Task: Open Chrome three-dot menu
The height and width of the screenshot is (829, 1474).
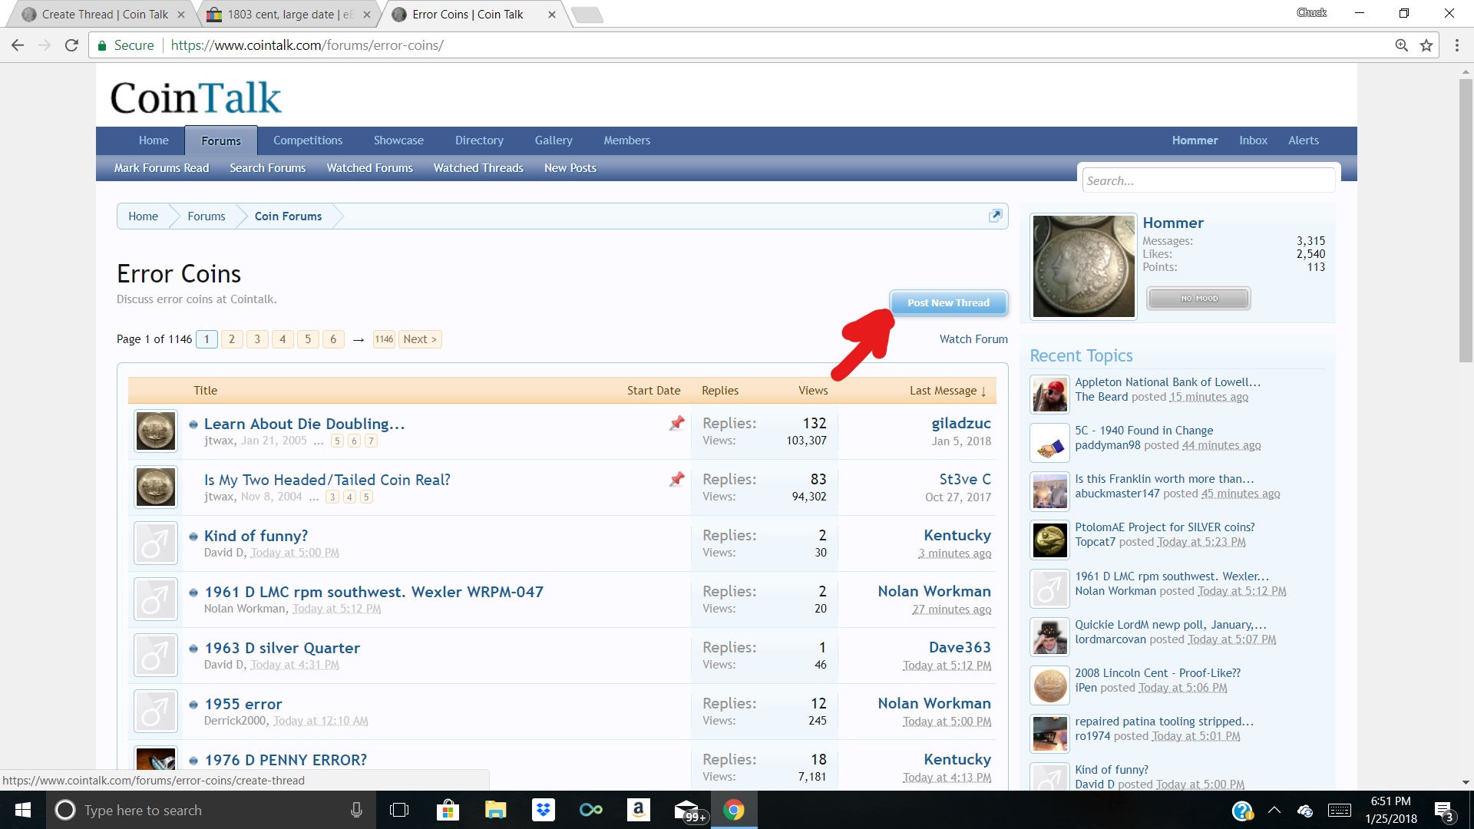Action: tap(1456, 45)
